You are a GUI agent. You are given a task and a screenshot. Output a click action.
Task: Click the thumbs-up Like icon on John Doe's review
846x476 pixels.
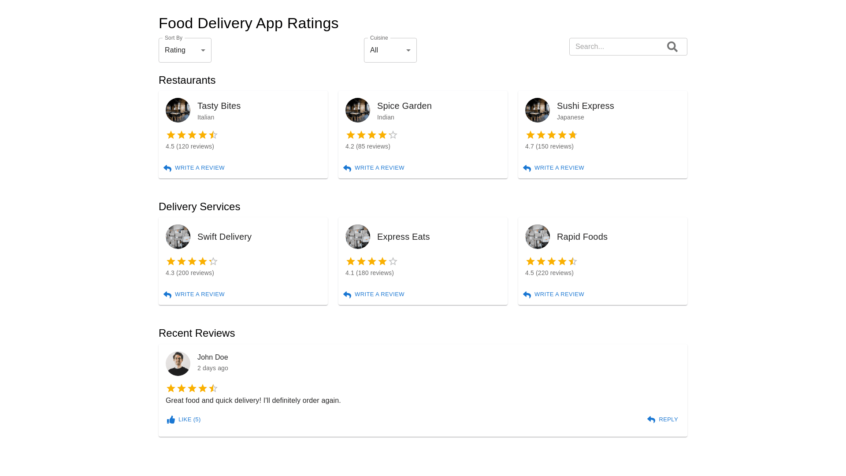[x=171, y=420]
